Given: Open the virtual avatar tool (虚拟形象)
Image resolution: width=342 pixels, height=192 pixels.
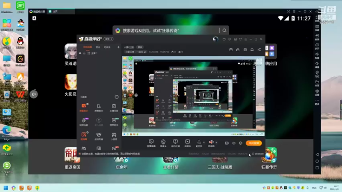Looking at the screenshot, I should pyautogui.click(x=99, y=136).
